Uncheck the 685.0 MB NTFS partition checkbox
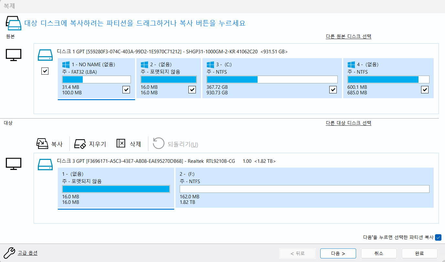The image size is (445, 262). click(x=425, y=89)
